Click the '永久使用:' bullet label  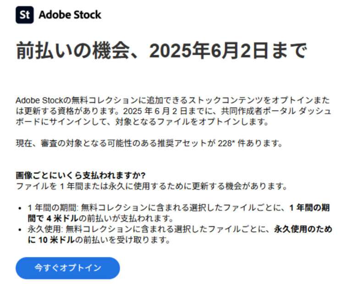click(x=44, y=229)
